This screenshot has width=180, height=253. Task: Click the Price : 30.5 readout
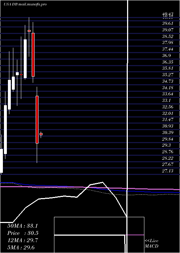(x=23, y=233)
